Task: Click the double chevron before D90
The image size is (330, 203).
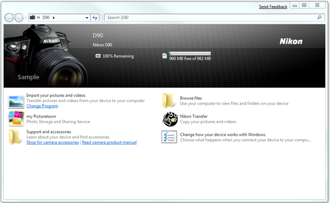Action: (x=39, y=18)
